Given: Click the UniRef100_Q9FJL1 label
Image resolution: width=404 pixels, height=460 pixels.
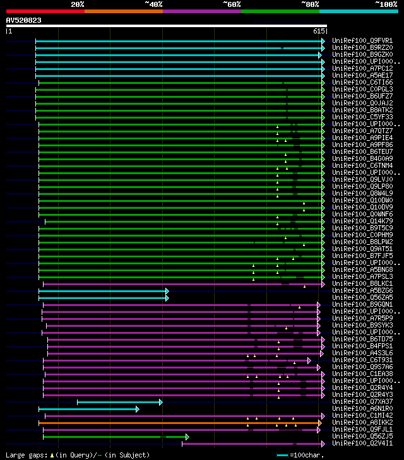Looking at the screenshot, I should pos(362,430).
